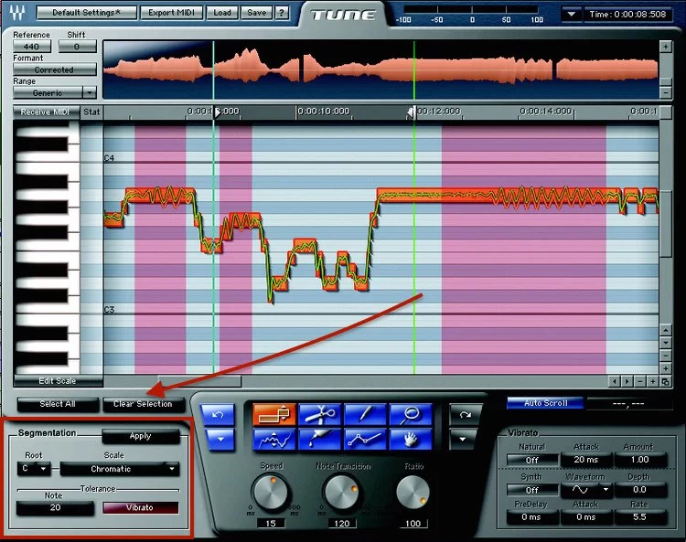Click the Note Transition value 120 field
The image size is (686, 542).
(x=342, y=523)
